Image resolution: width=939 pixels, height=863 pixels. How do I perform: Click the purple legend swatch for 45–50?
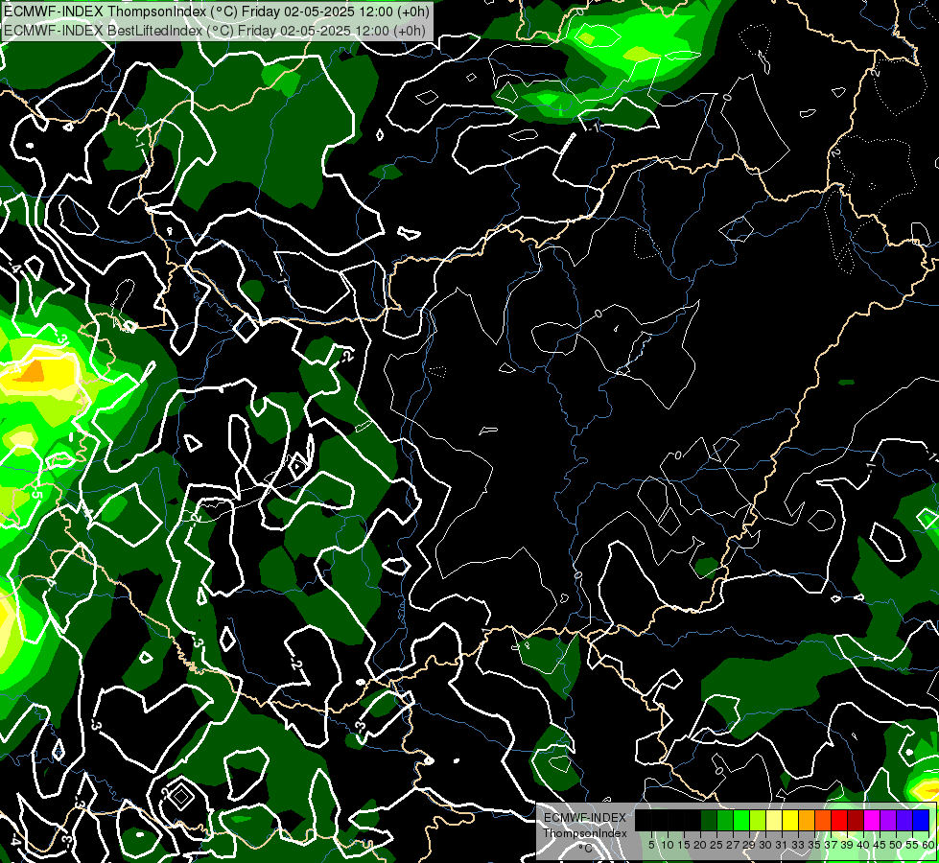[x=888, y=820]
